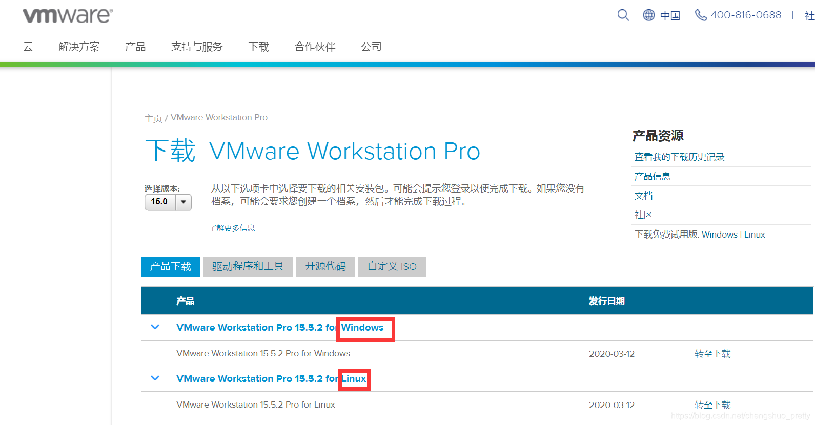Click VMware Workstation Pro 15.5.2 for Linux heading

[272, 378]
